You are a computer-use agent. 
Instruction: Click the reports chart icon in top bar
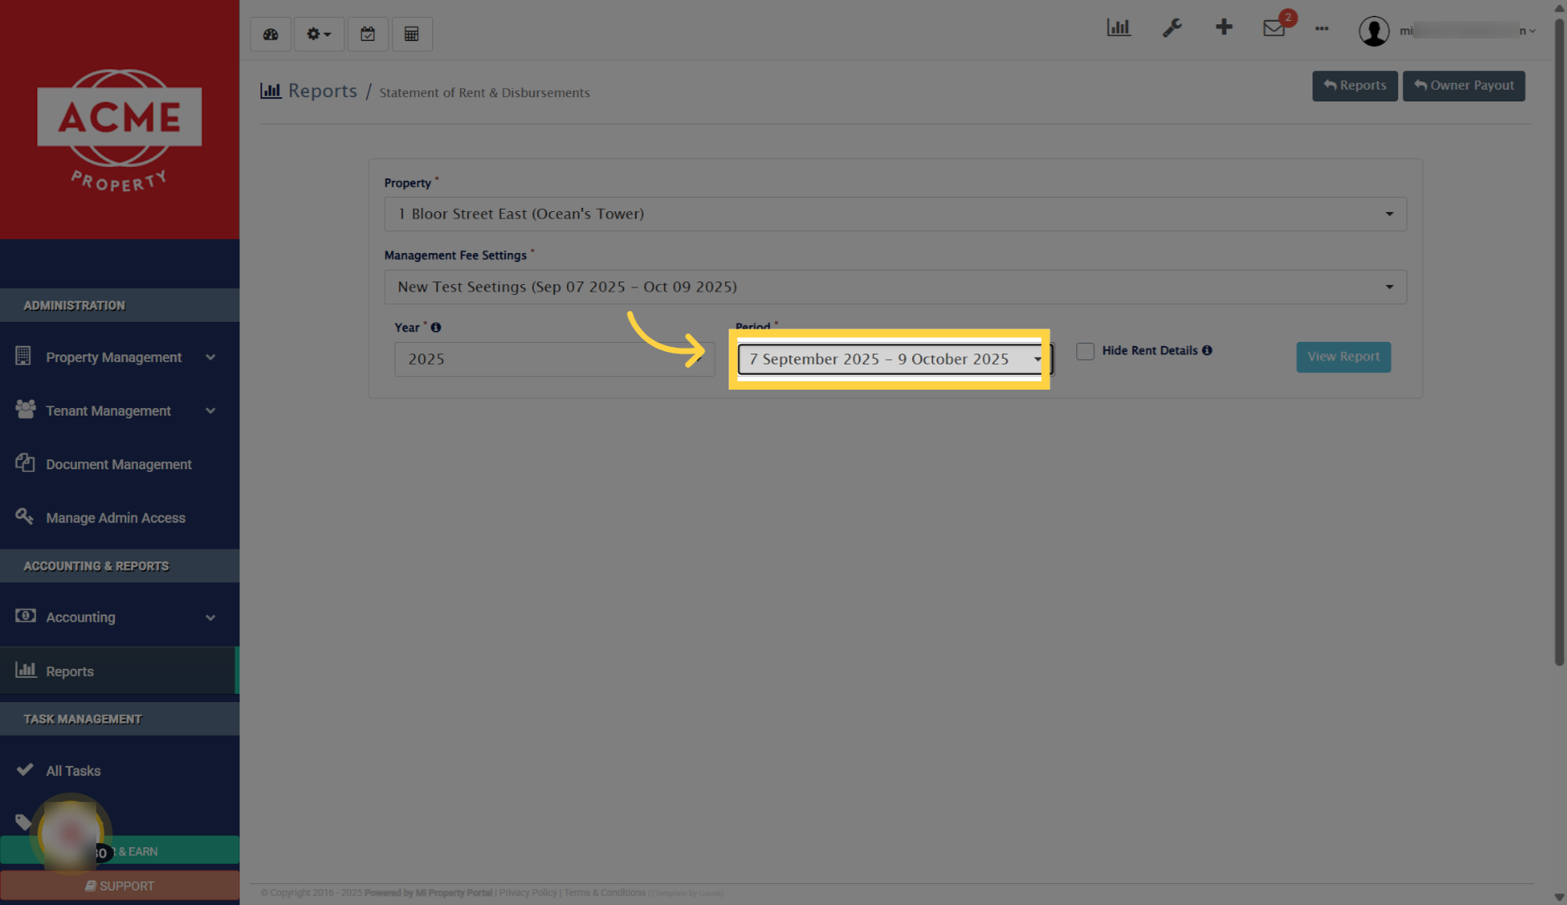[1119, 27]
